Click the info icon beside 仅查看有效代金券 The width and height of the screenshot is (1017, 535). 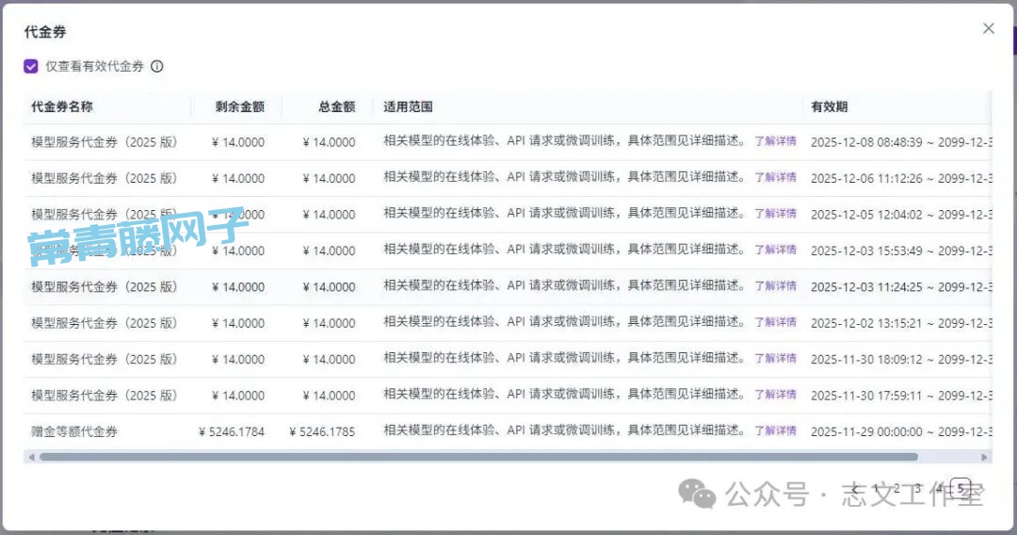(x=157, y=67)
